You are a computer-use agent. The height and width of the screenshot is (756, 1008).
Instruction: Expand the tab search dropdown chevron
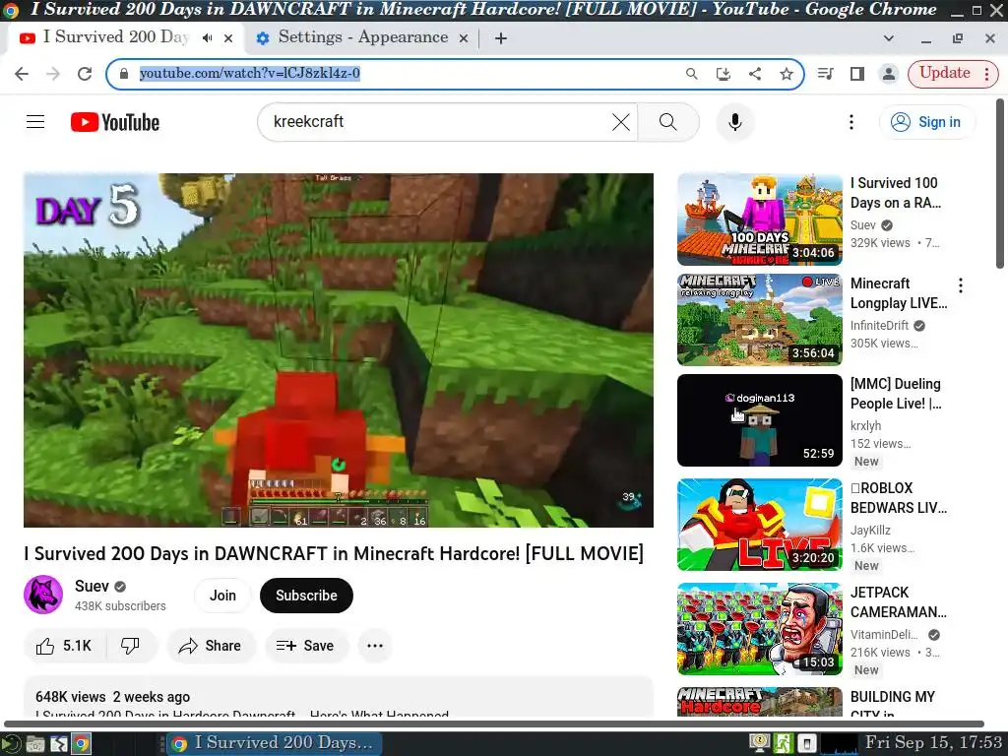[x=889, y=38]
